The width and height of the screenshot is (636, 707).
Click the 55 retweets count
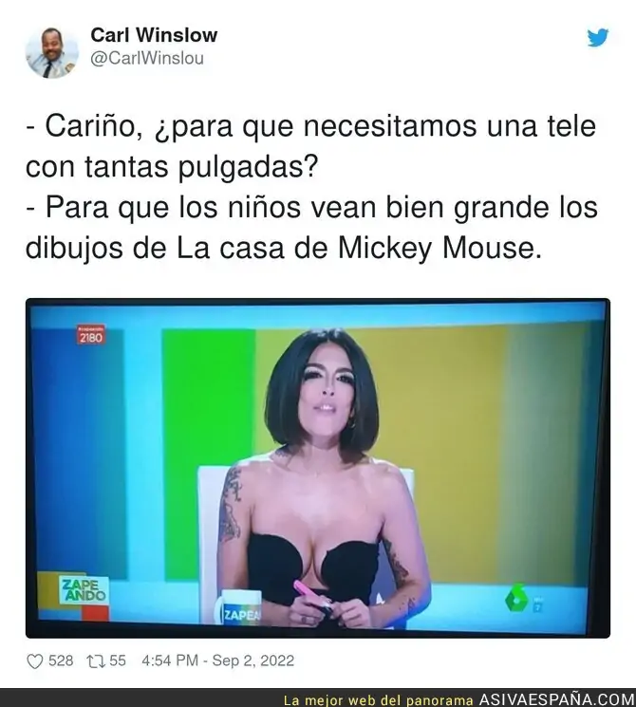(x=118, y=661)
